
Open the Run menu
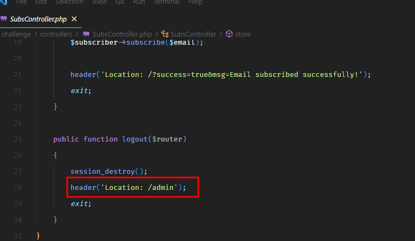pyautogui.click(x=139, y=2)
